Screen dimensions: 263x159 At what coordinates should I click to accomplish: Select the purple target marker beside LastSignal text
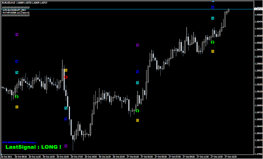(x=66, y=146)
